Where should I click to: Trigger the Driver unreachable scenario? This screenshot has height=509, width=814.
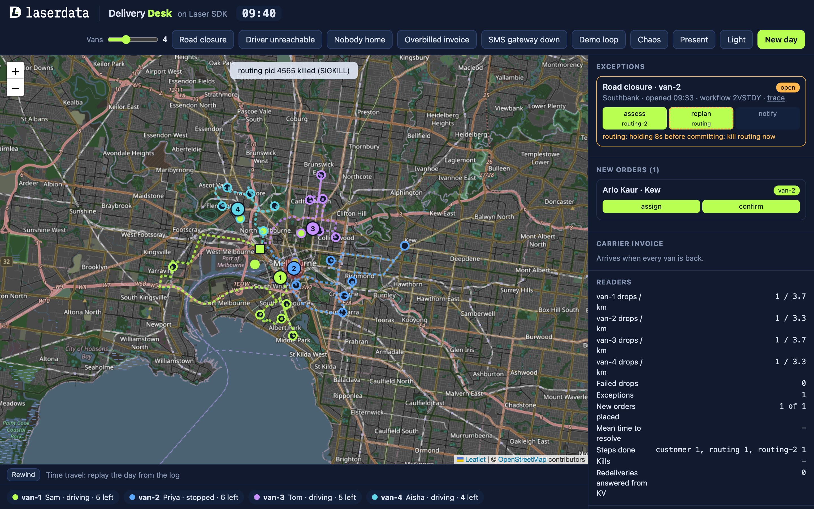pos(280,40)
